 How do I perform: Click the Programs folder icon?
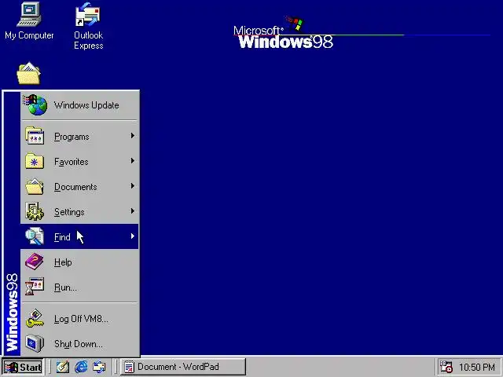(35, 136)
